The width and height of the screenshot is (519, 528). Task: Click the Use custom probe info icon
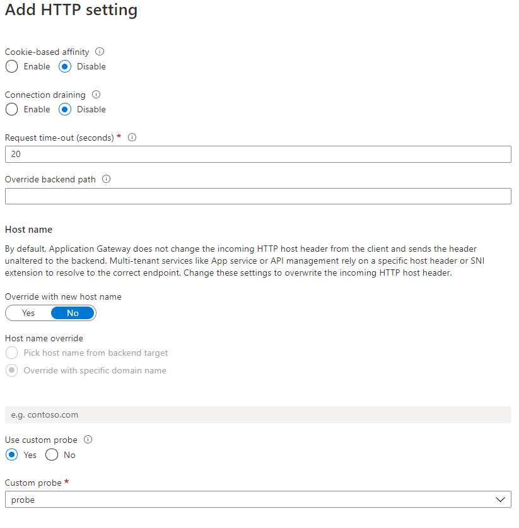[88, 440]
